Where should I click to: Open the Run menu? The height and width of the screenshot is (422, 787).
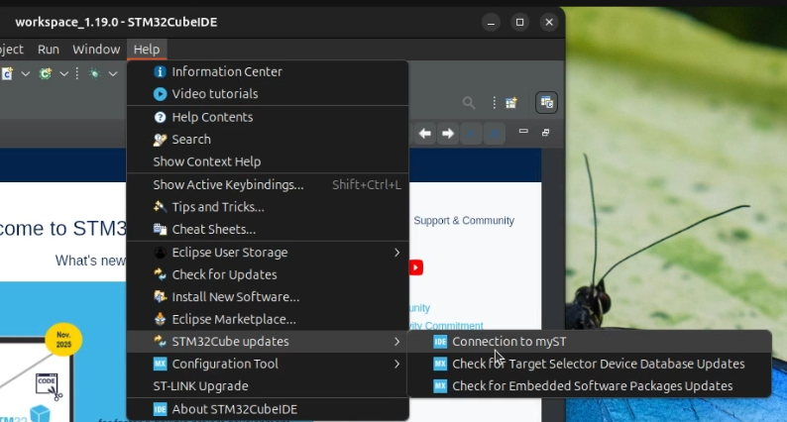point(49,50)
